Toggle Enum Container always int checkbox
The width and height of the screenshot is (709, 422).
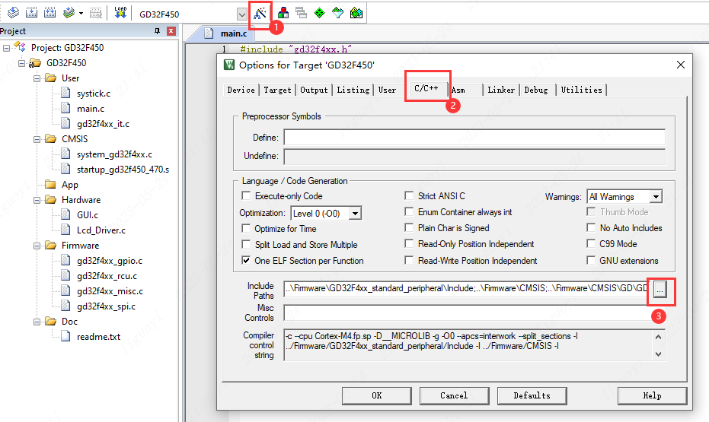coord(409,211)
